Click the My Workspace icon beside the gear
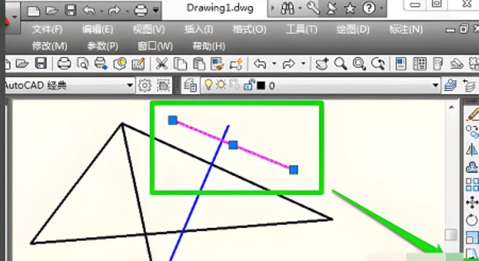This screenshot has height=261, width=479. (163, 85)
